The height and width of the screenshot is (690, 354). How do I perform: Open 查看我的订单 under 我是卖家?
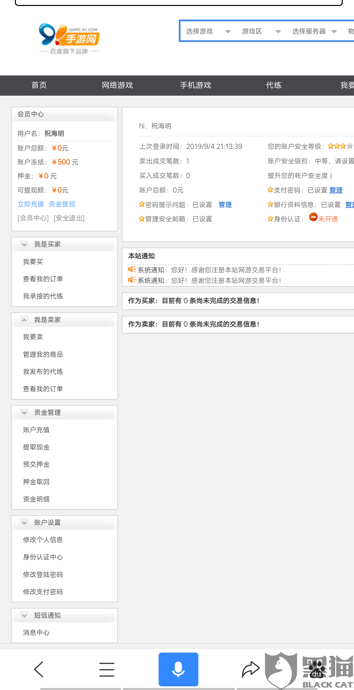click(x=43, y=389)
